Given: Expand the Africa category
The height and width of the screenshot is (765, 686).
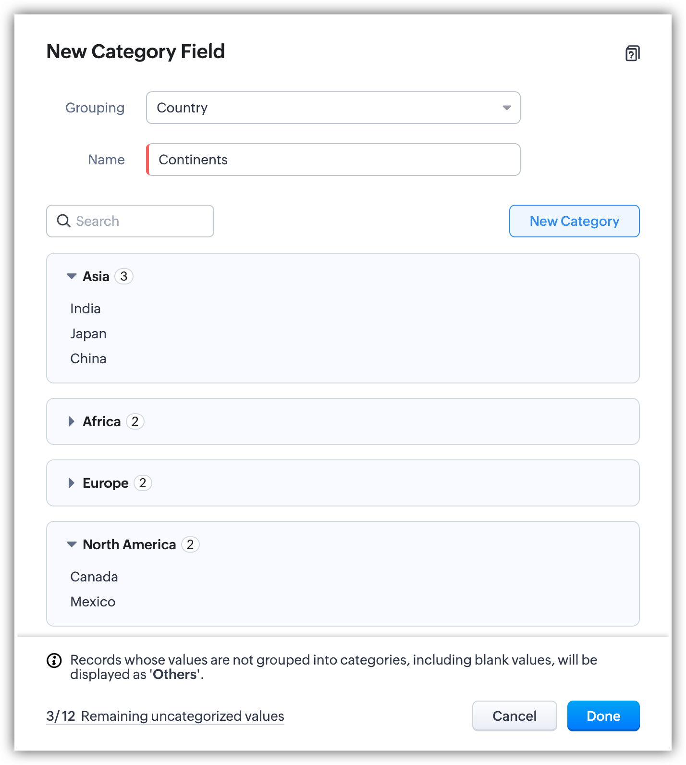Looking at the screenshot, I should click(x=72, y=421).
